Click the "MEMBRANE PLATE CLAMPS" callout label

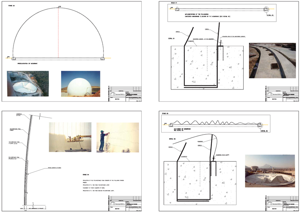pos(223,155)
